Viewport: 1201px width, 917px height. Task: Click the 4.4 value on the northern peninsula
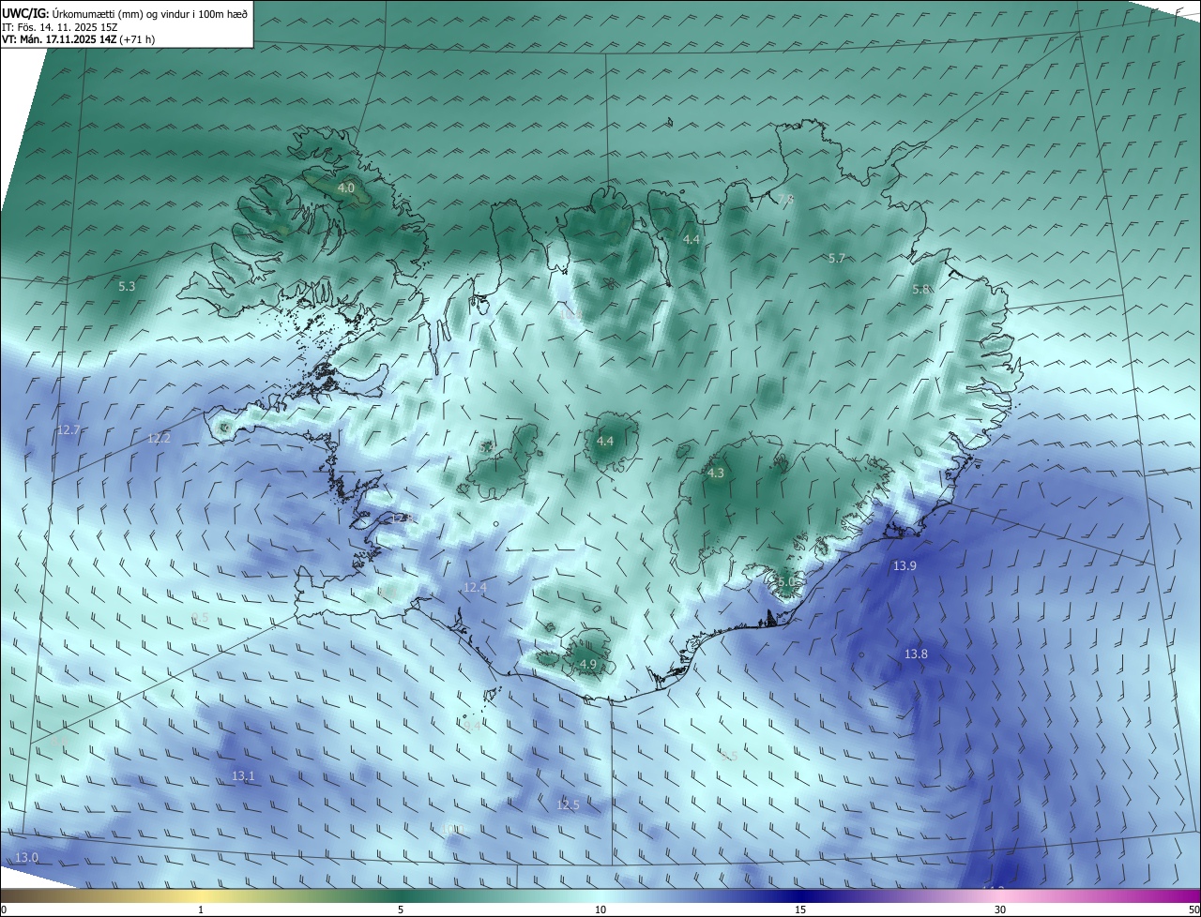click(692, 240)
